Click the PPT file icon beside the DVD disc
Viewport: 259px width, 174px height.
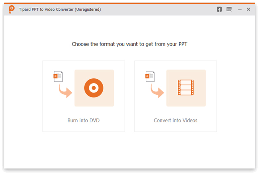(57, 77)
